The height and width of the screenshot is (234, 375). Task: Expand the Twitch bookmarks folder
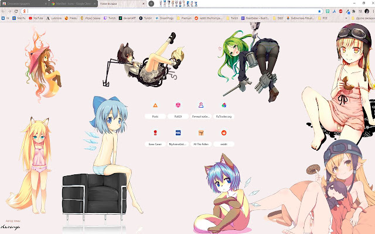(x=232, y=18)
